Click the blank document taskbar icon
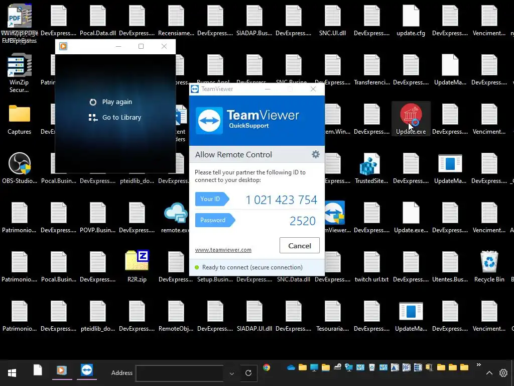The height and width of the screenshot is (386, 514). [x=38, y=370]
